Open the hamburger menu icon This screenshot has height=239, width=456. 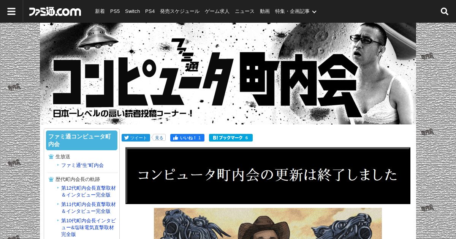pyautogui.click(x=11, y=11)
